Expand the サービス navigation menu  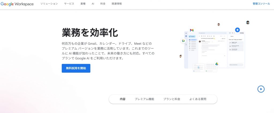69,4
